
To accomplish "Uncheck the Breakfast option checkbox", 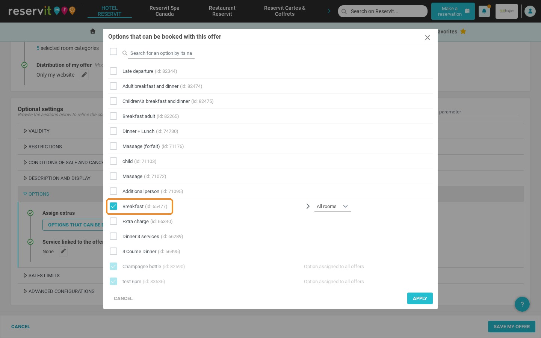I will 113,206.
